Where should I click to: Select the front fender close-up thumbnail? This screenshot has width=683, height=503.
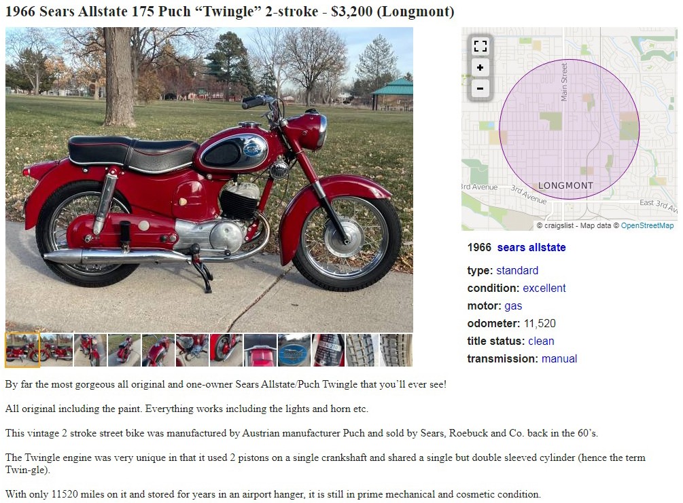(260, 350)
